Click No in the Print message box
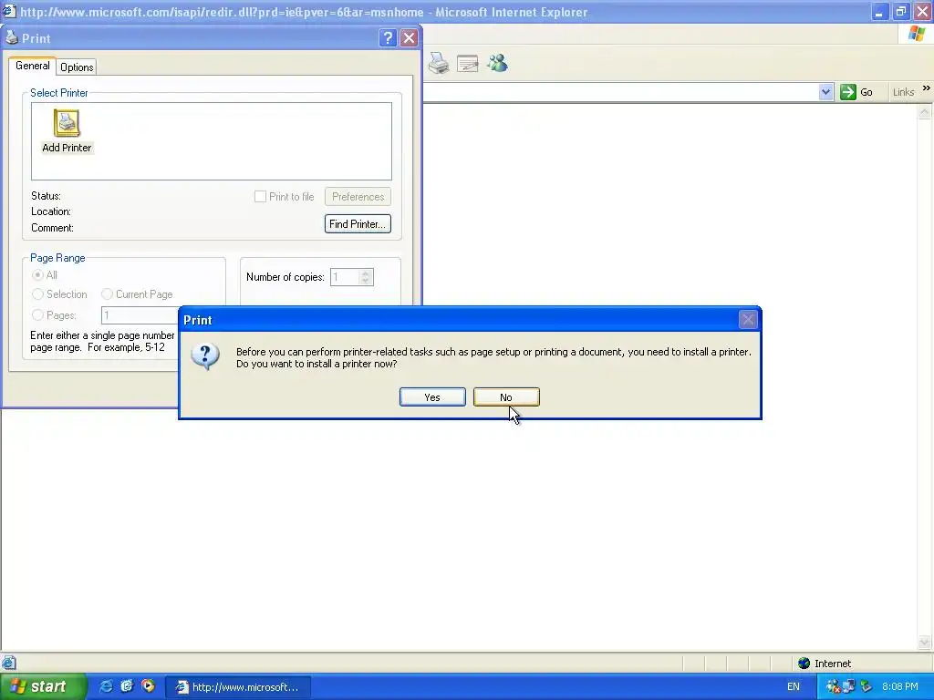Viewport: 934px width, 700px height. pos(506,397)
